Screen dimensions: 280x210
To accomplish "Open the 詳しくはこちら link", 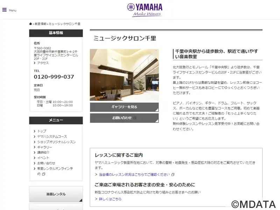I will (110, 199).
